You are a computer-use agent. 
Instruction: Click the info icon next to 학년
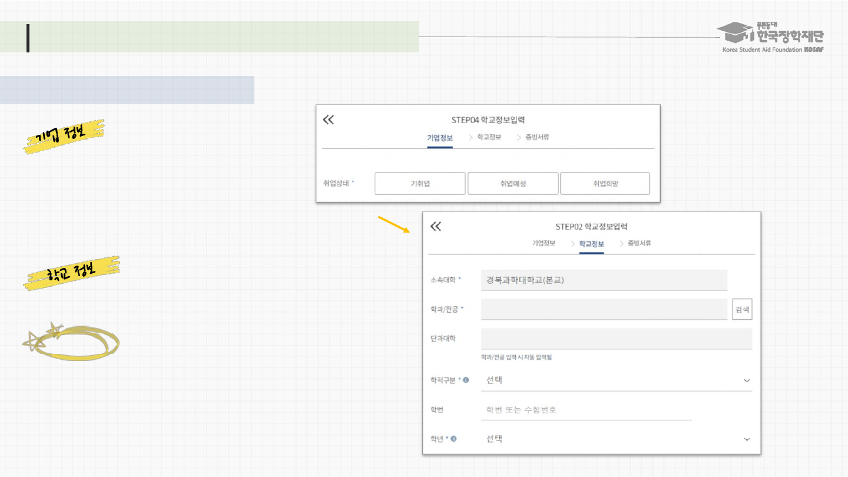454,439
